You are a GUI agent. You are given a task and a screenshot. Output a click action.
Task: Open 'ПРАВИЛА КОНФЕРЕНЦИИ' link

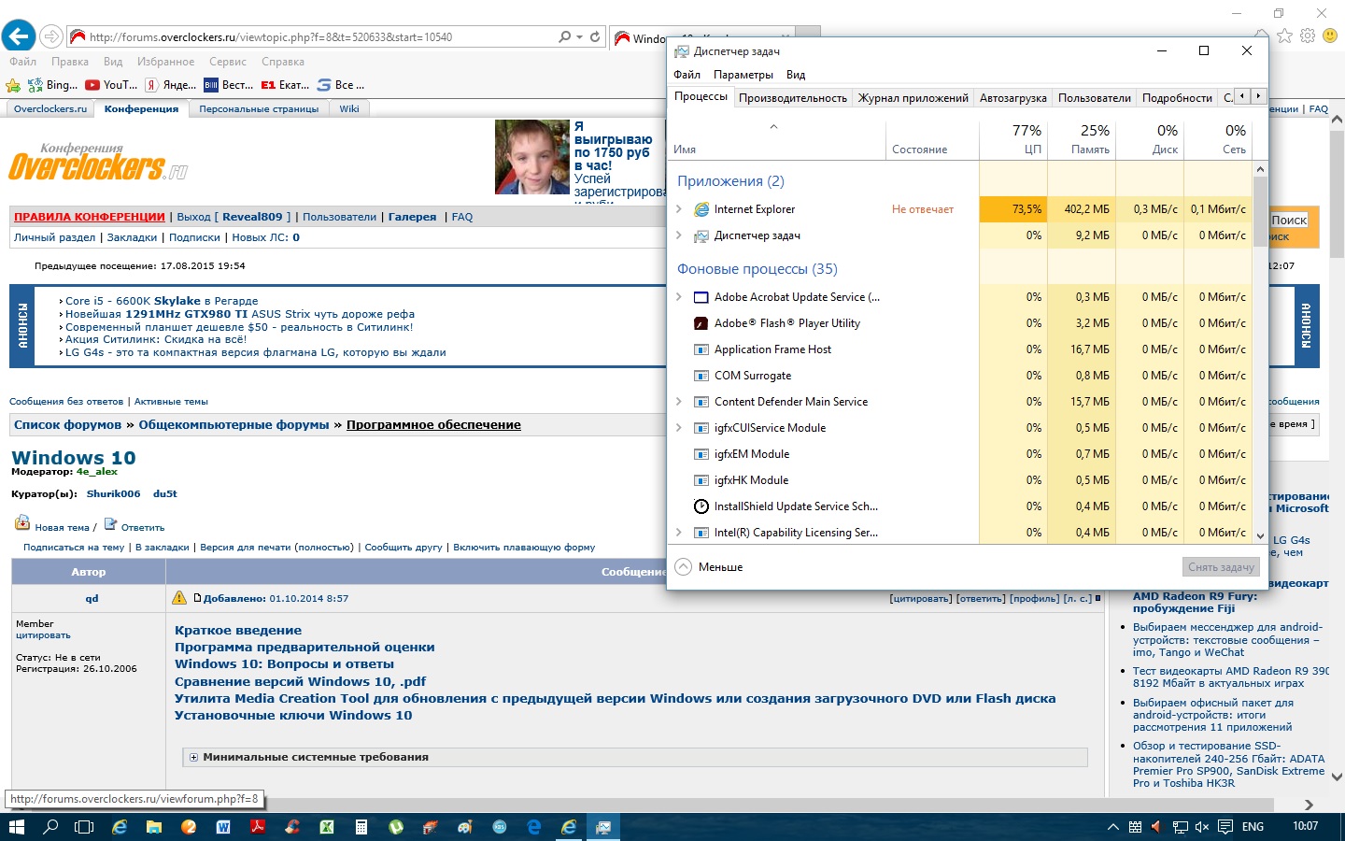pyautogui.click(x=90, y=217)
